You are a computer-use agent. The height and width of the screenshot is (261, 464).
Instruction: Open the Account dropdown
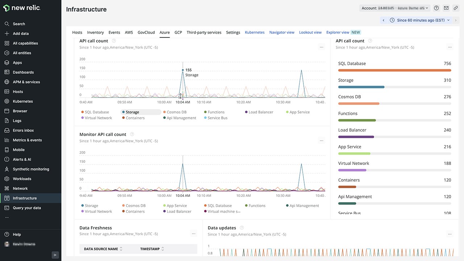[395, 8]
